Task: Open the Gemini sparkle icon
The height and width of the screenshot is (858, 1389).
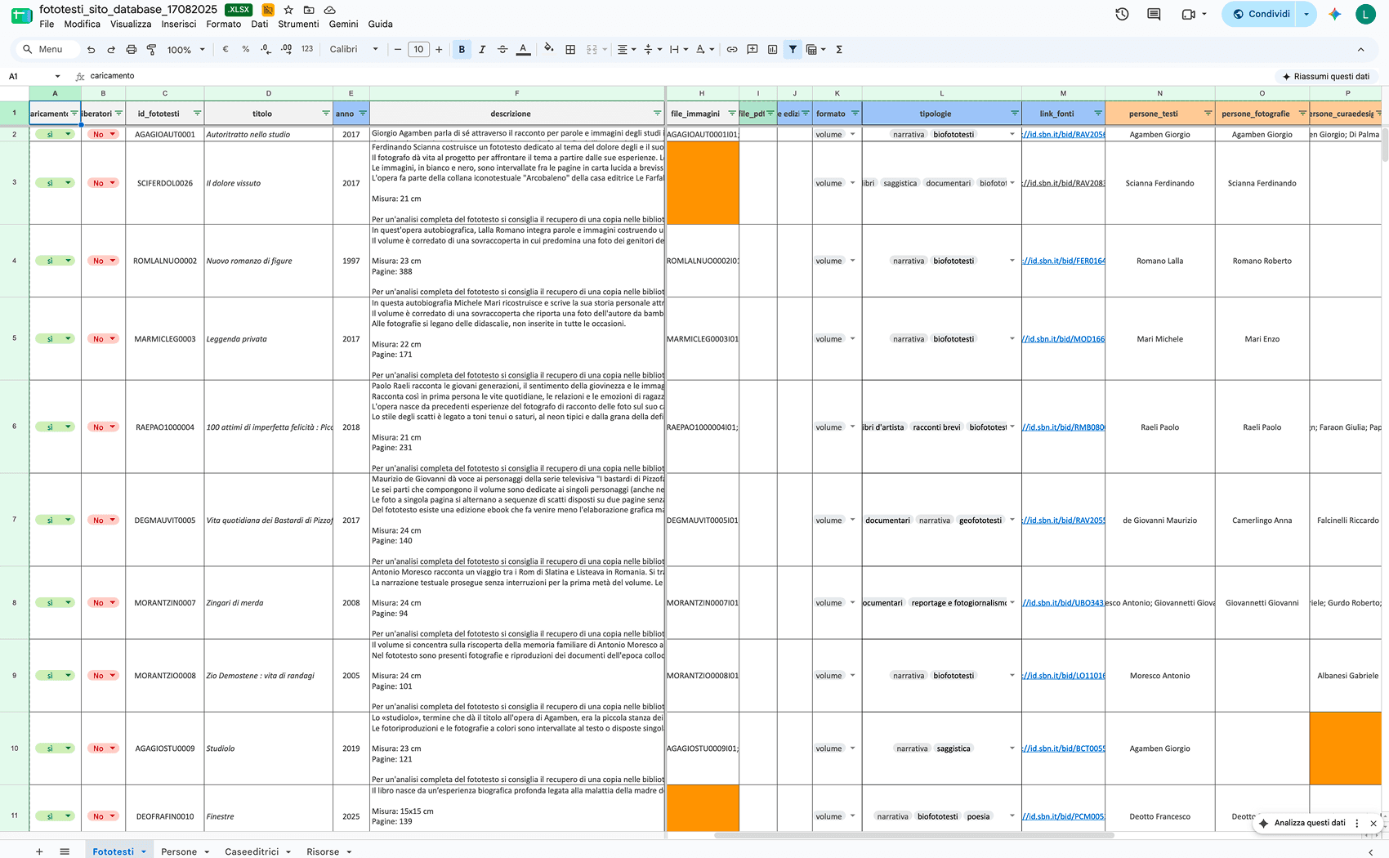Action: click(1335, 14)
